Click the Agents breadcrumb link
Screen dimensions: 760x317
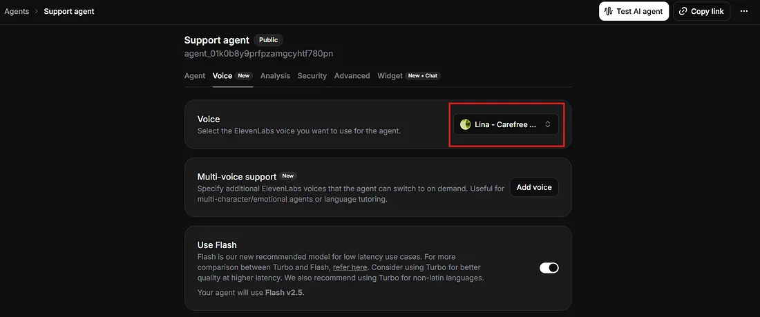[17, 11]
